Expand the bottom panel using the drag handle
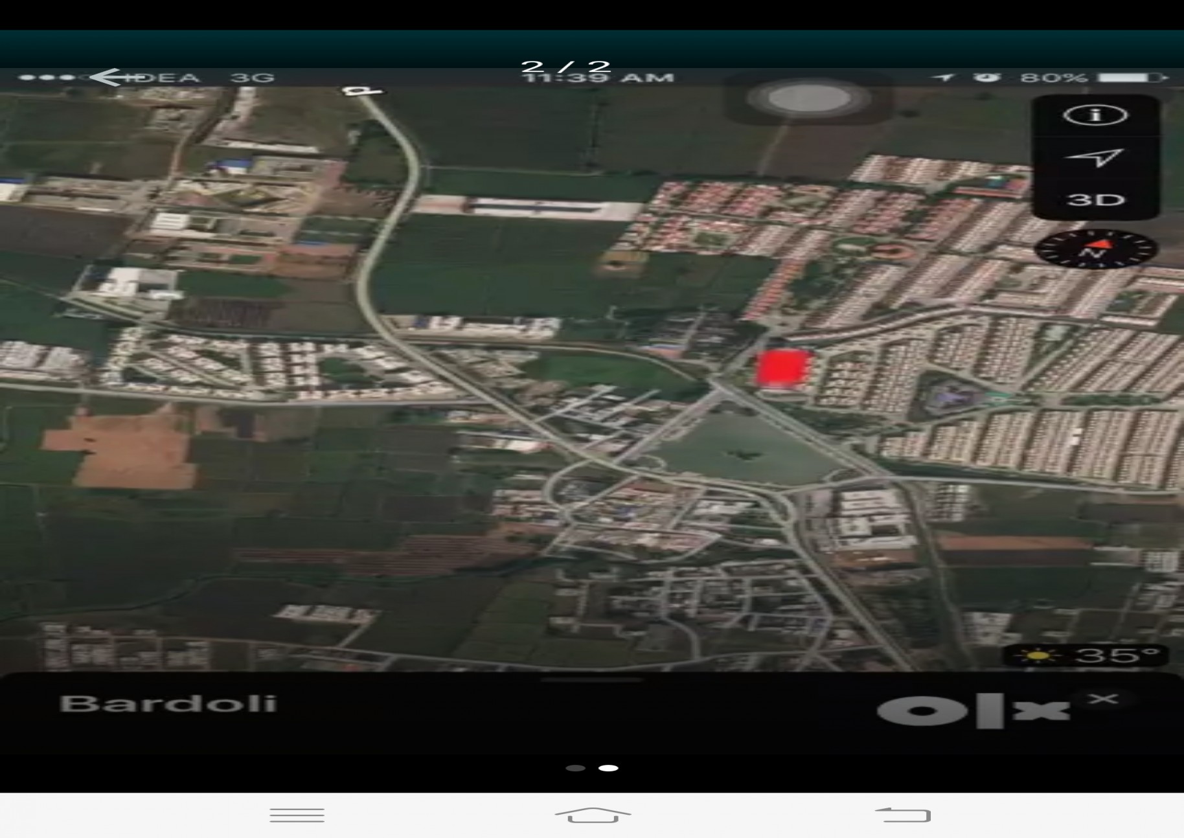The image size is (1184, 838). click(592, 679)
